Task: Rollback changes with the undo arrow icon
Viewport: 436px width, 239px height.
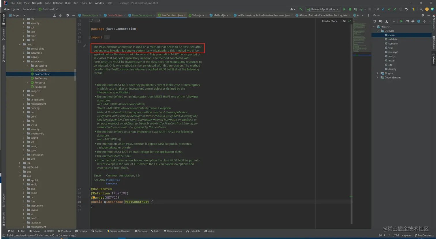Action: [x=406, y=9]
